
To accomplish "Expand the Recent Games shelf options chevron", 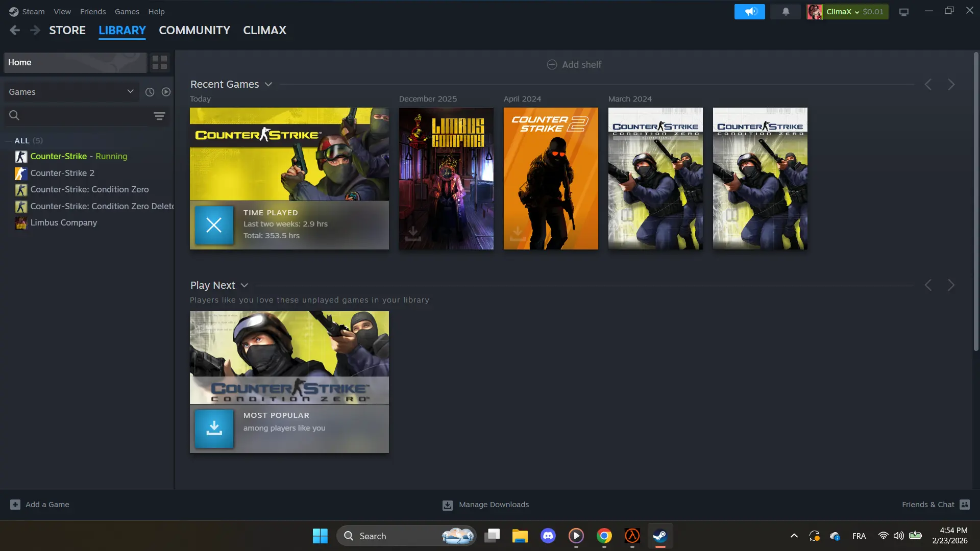I will point(268,85).
